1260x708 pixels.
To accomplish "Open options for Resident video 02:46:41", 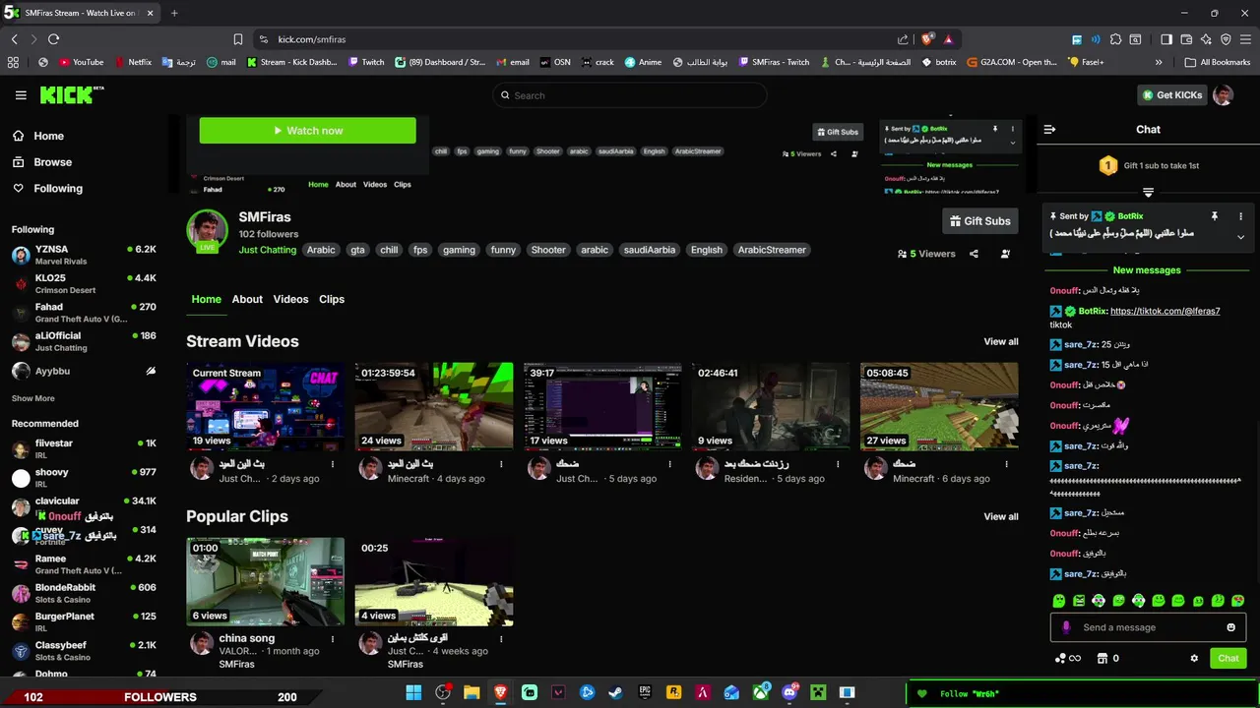I will coord(838,464).
